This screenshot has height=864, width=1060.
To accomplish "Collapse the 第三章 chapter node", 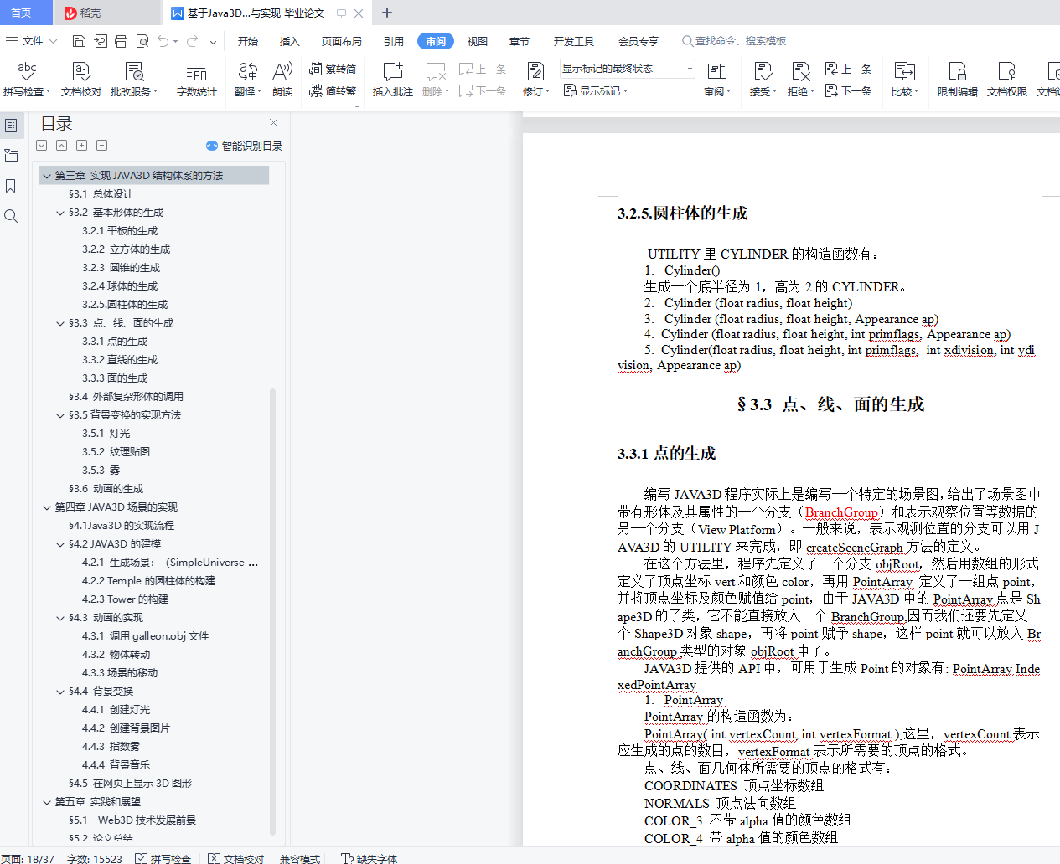I will click(x=47, y=176).
